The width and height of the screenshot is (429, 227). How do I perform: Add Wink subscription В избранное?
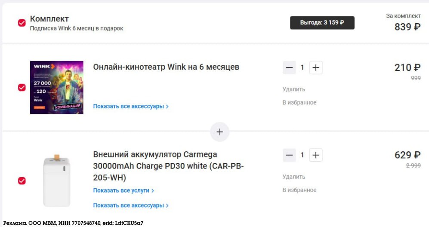299,103
